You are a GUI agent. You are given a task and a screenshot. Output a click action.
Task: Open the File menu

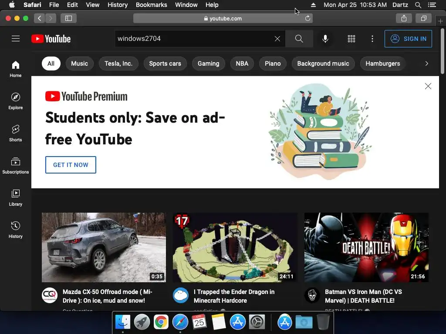(54, 5)
